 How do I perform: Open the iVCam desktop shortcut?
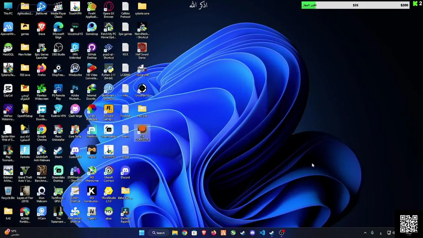tap(42, 214)
